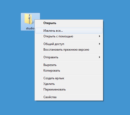Image resolution: width=130 pixels, height=115 pixels.
Task: Choose Вырезать to cut the file
Action: tap(69, 65)
